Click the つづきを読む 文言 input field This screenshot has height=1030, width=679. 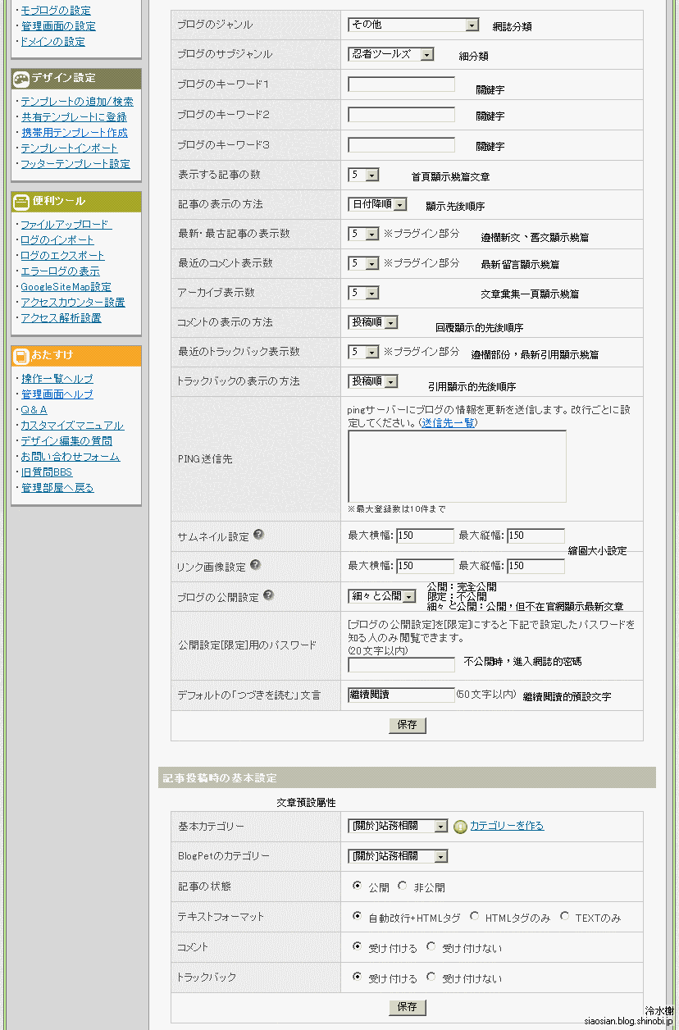coord(401,695)
